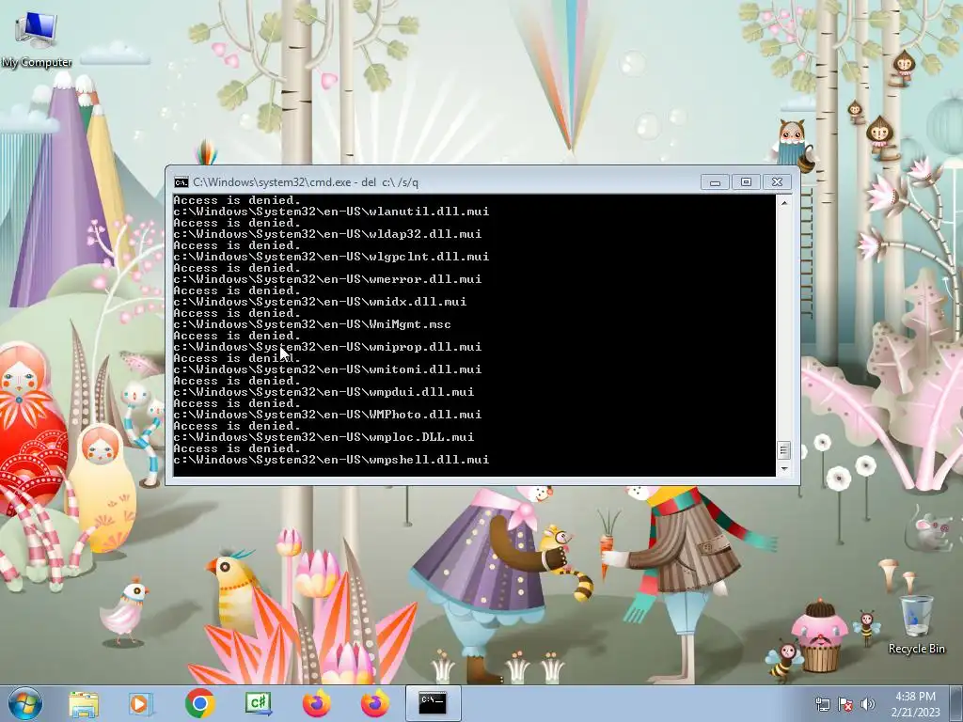Open the Action Center flag icon
This screenshot has width=963, height=722.
coord(845,704)
